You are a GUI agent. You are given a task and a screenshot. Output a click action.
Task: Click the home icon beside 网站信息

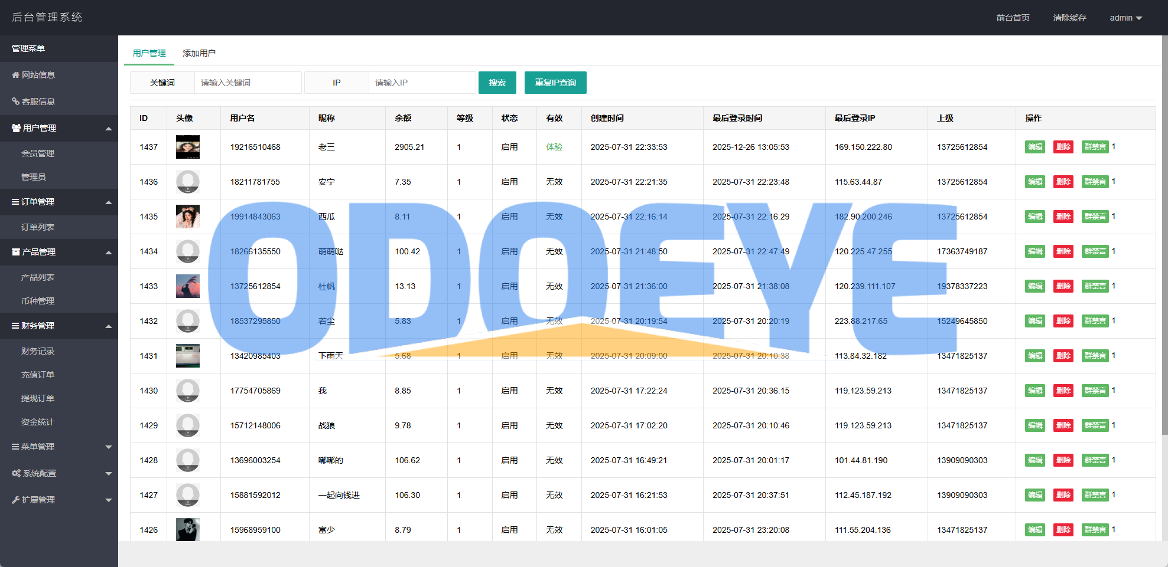pyautogui.click(x=15, y=75)
